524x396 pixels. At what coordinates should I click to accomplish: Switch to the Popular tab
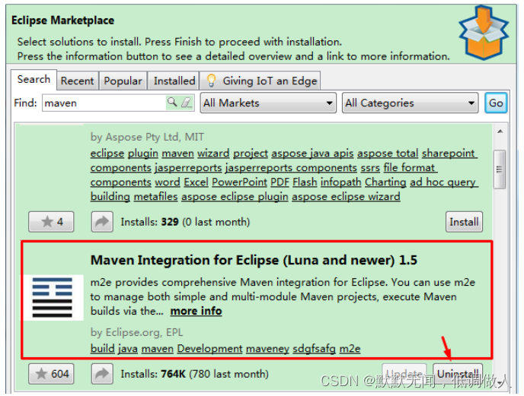pos(123,81)
